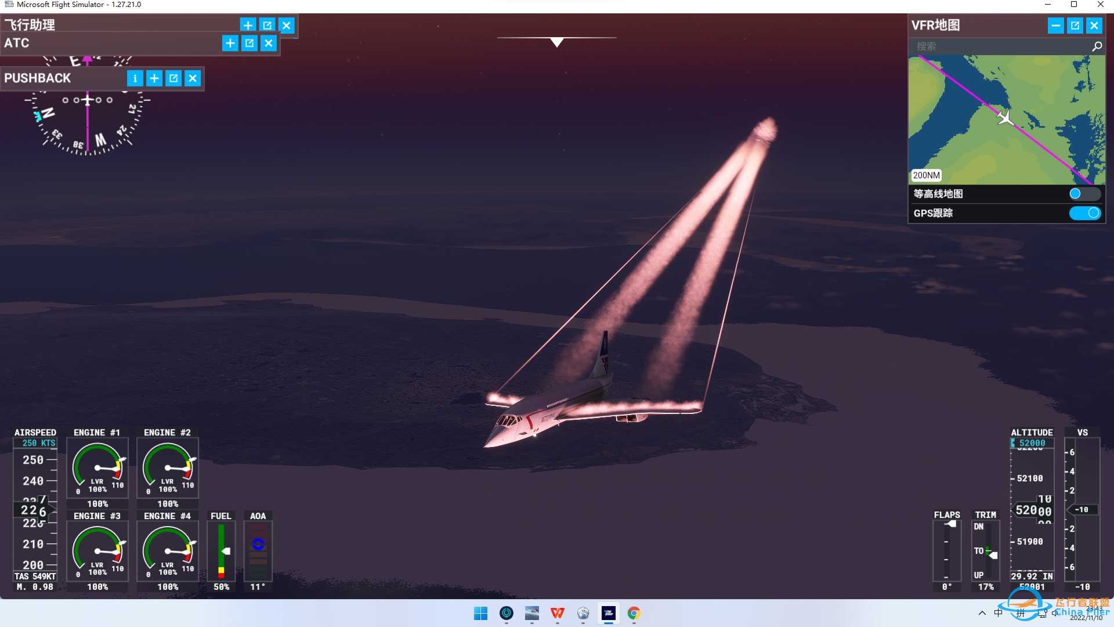Click the VS vertical speed label
1114x627 pixels.
point(1082,433)
